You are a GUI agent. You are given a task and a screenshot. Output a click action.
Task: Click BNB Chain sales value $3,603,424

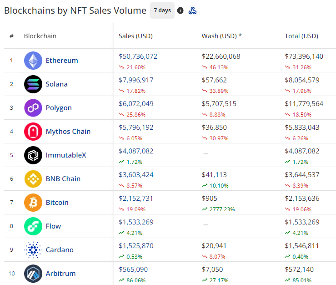(136, 175)
